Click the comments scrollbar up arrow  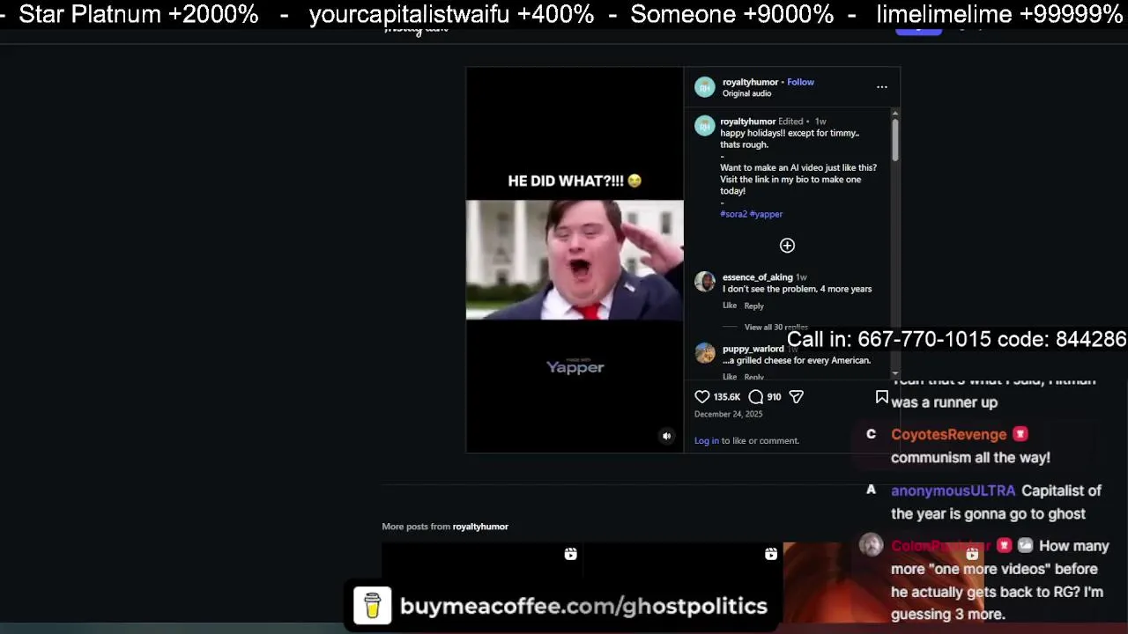[x=894, y=113]
